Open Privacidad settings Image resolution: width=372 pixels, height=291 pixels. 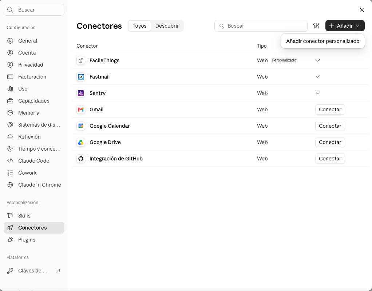34,65
